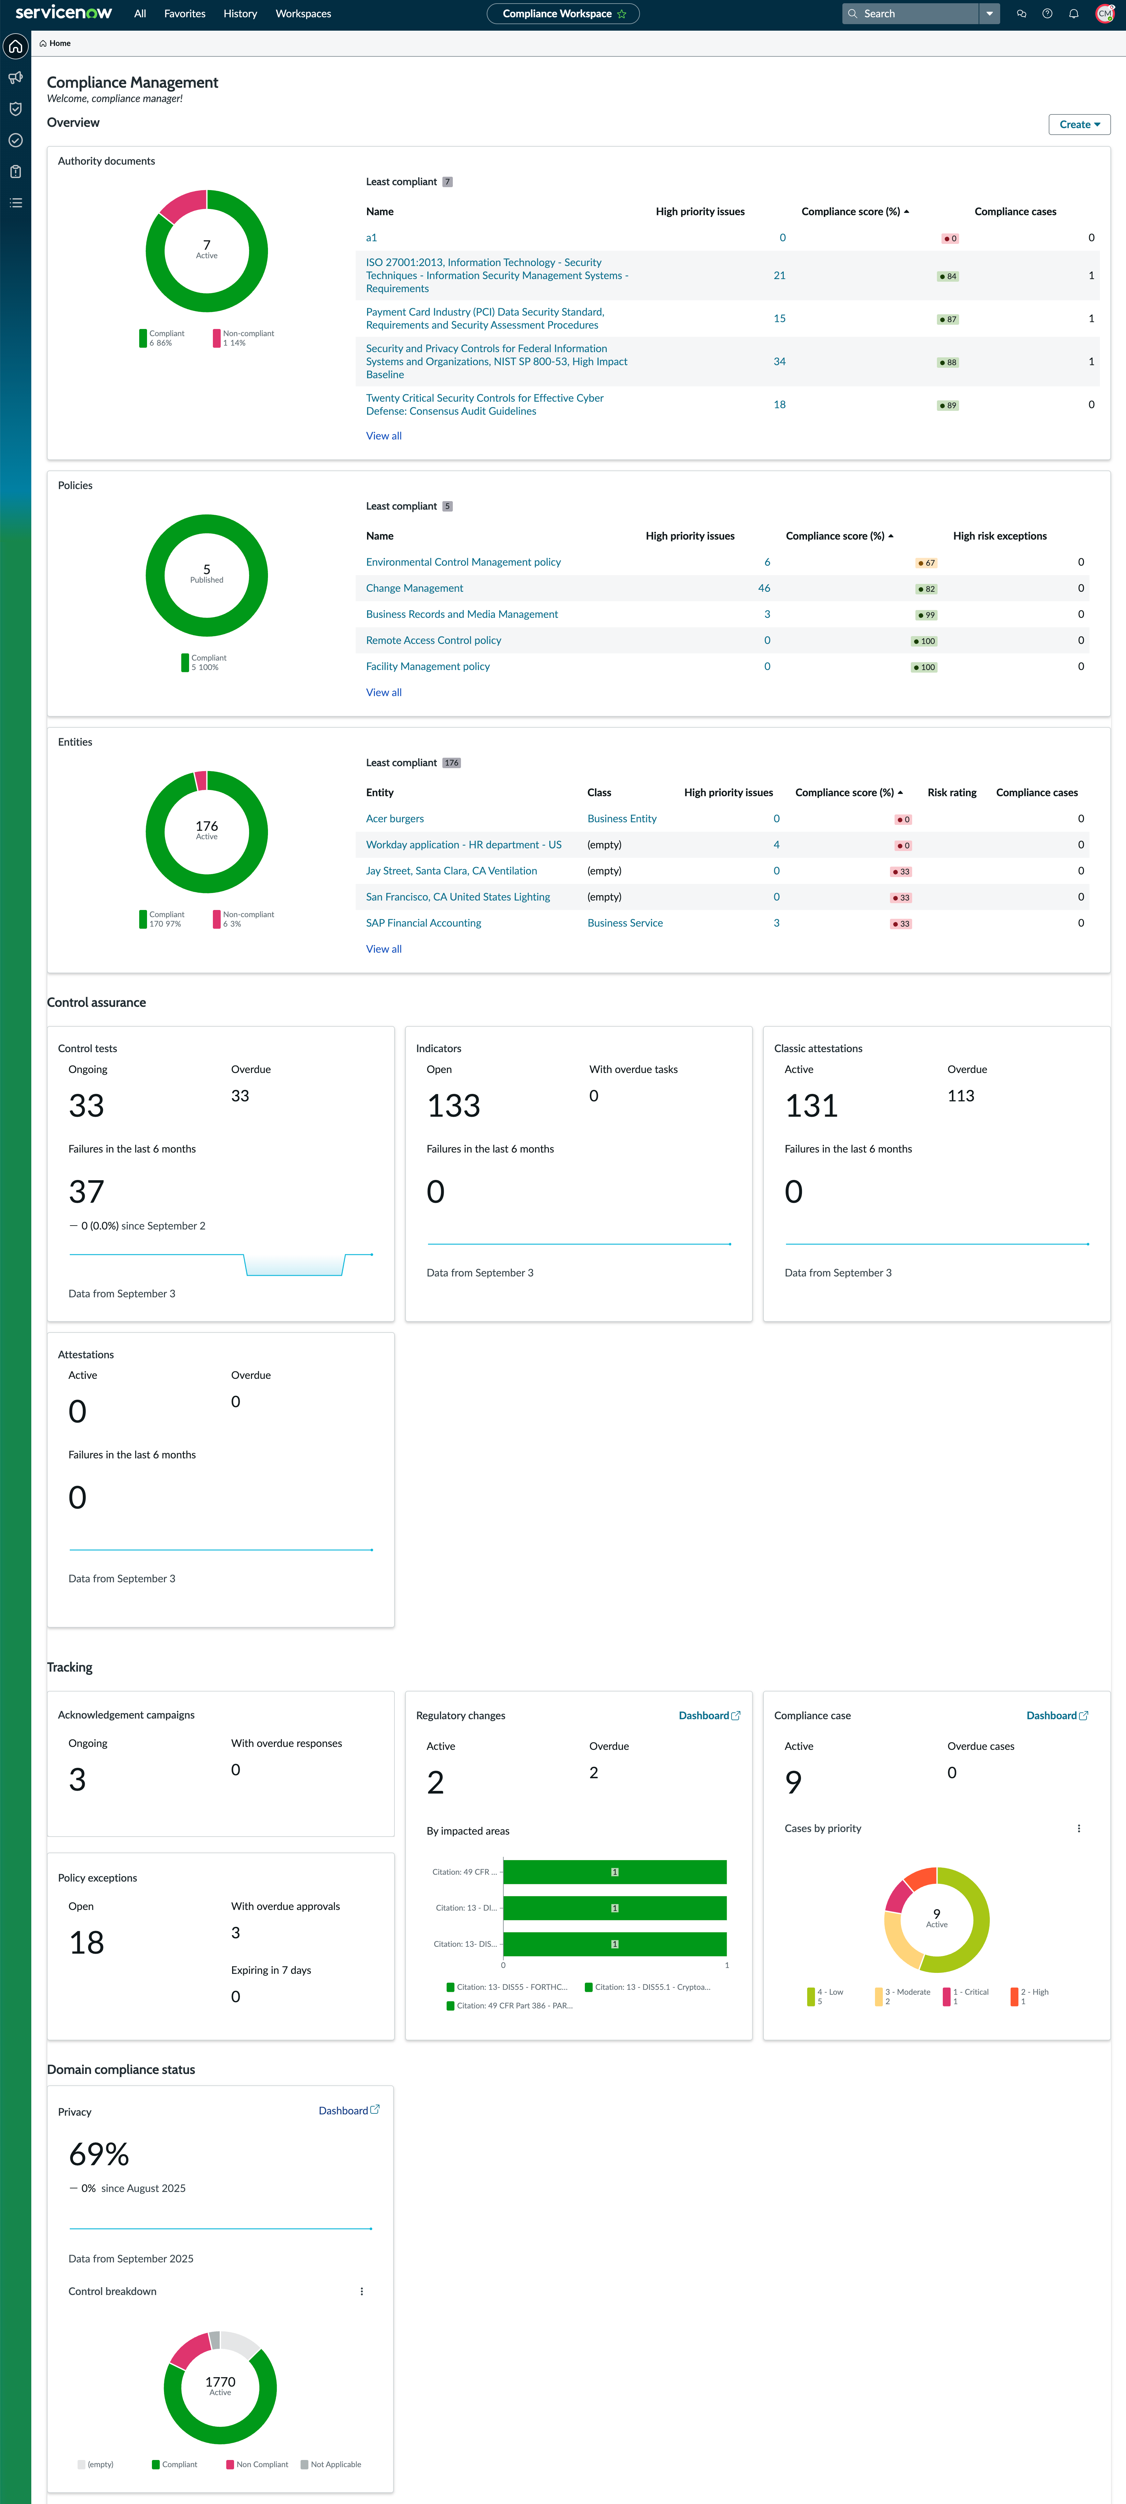Open the list icon in left sidebar
Image resolution: width=1126 pixels, height=2504 pixels.
[16, 202]
